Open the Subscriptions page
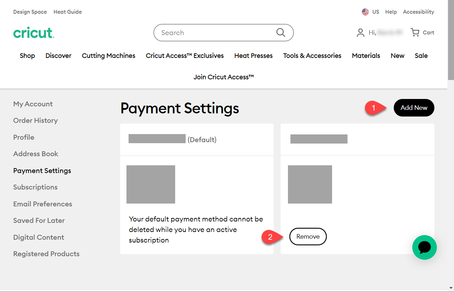 [35, 187]
